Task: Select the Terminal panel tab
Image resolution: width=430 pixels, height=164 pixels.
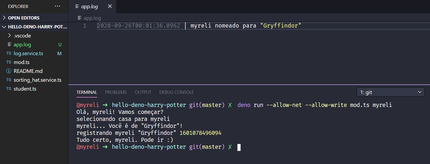Action: point(87,92)
